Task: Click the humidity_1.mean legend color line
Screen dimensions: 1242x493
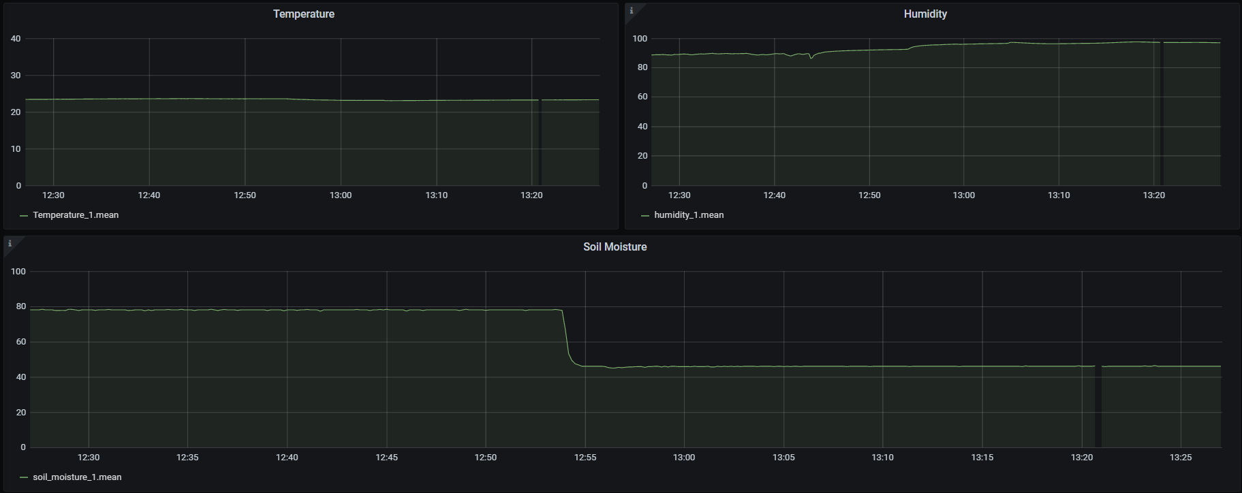Action: (x=645, y=215)
